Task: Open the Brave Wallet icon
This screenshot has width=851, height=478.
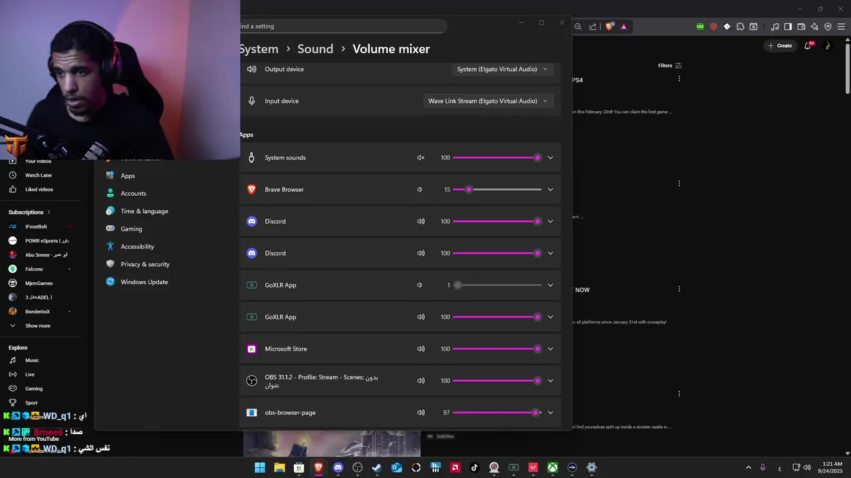Action: [801, 27]
